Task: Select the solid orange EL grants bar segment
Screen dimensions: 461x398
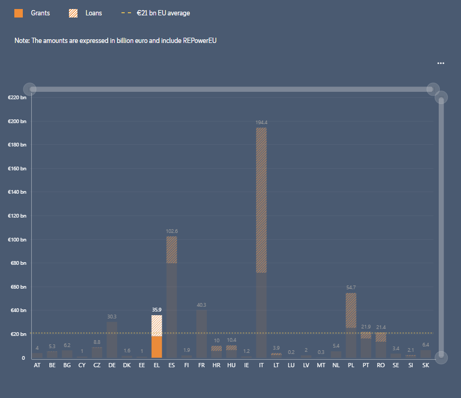Action: (156, 347)
